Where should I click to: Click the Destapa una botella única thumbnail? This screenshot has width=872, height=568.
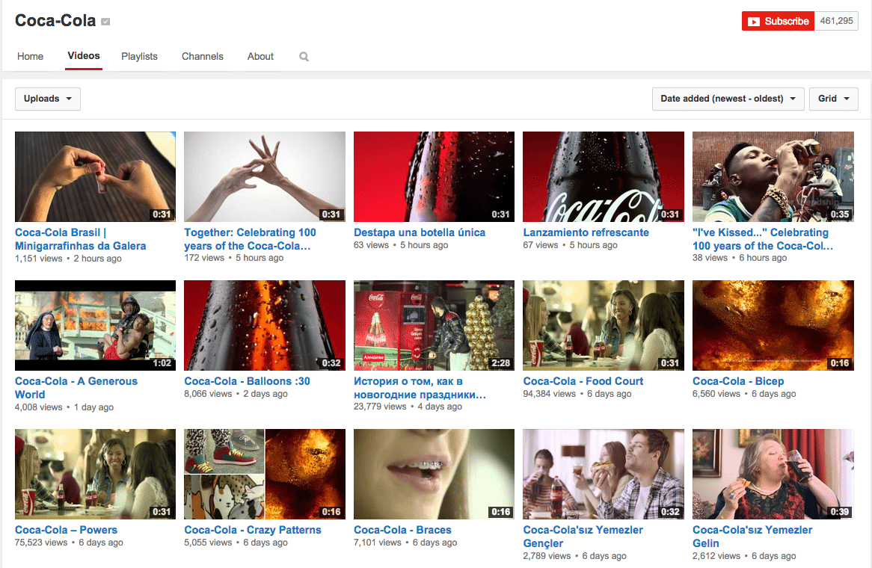(x=434, y=176)
